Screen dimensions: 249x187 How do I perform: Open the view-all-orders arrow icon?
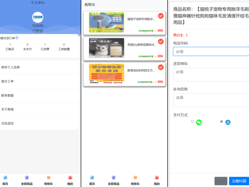coord(17,38)
